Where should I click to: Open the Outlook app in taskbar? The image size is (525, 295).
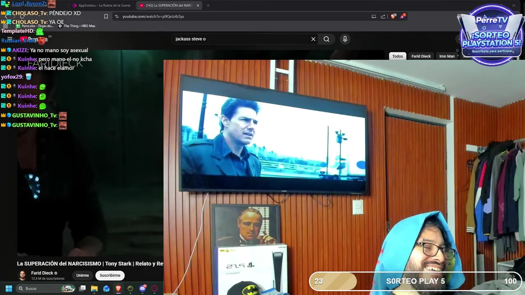coord(106,288)
